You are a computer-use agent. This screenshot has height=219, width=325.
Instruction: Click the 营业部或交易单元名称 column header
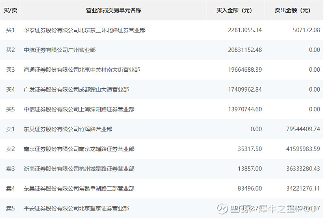tap(114, 10)
